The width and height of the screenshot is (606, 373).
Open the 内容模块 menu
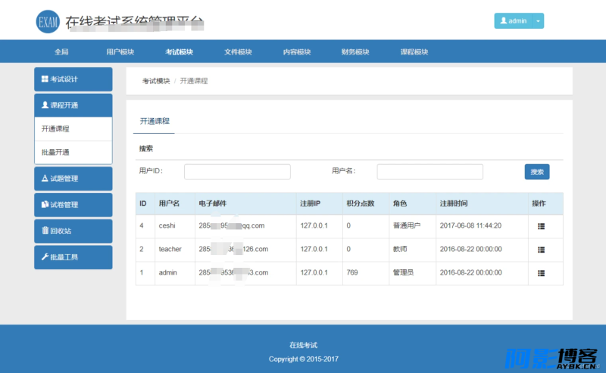click(x=297, y=51)
